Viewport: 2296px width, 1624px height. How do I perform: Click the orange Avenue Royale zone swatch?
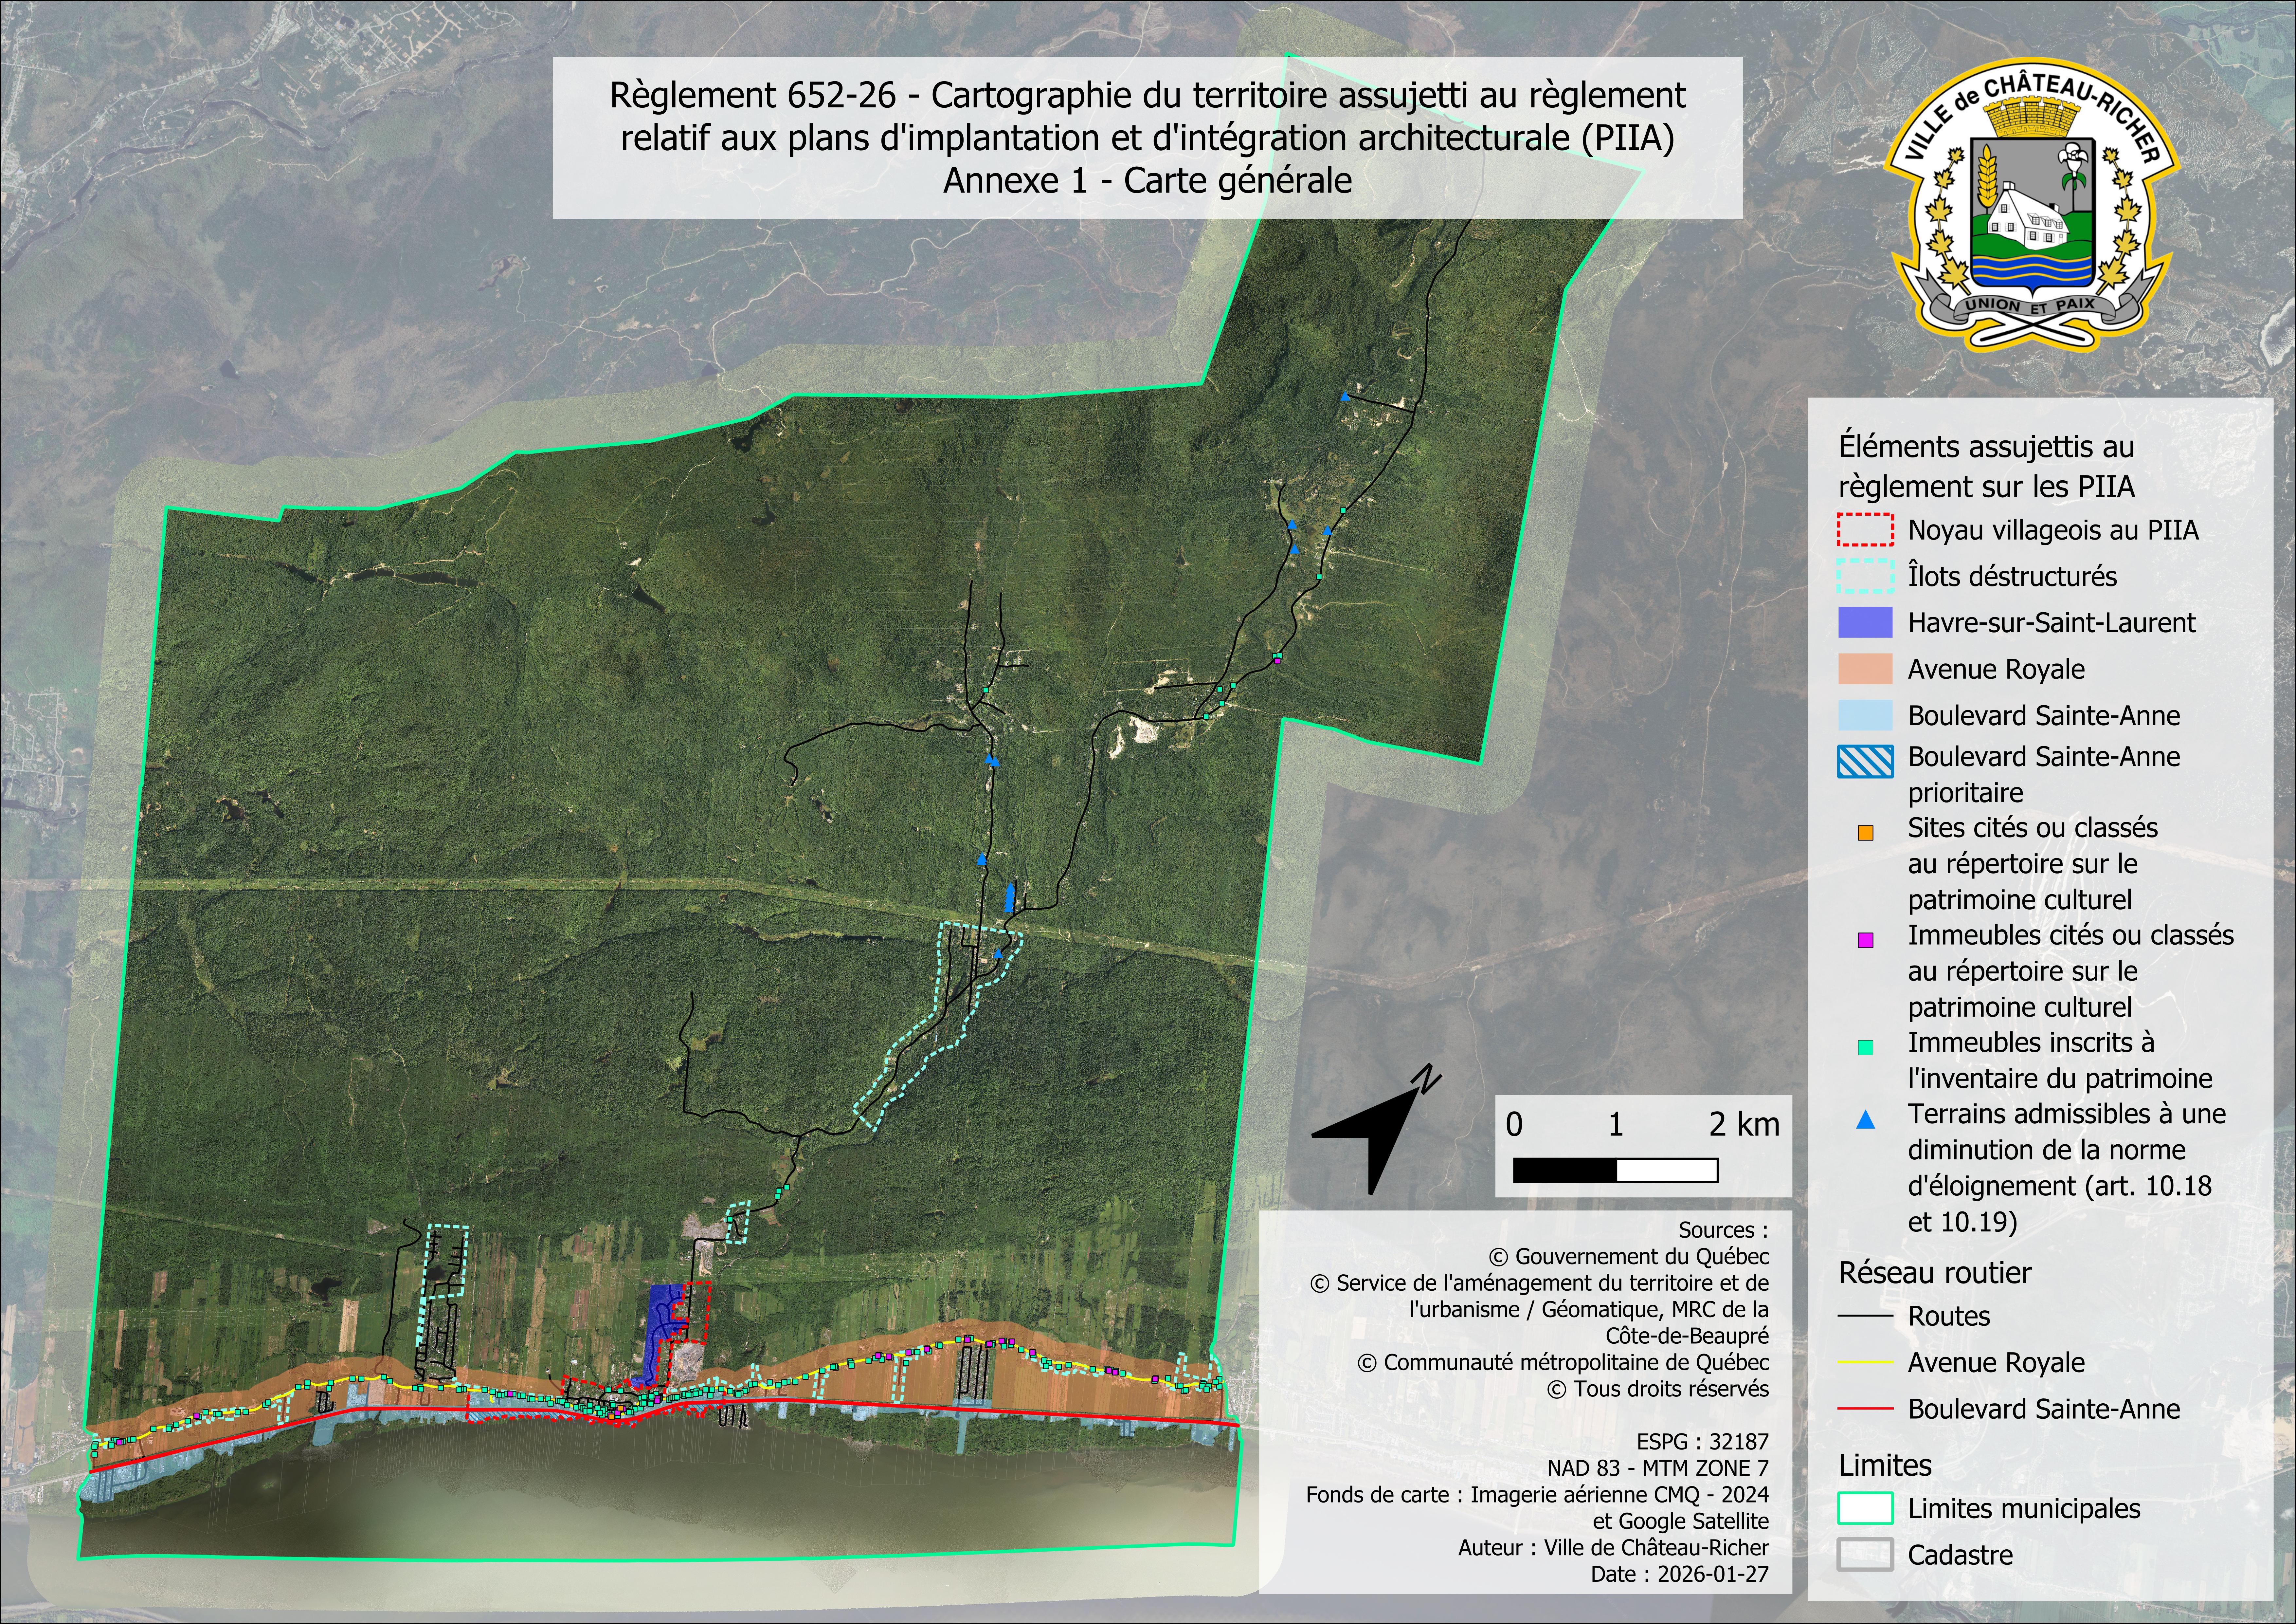[1865, 670]
